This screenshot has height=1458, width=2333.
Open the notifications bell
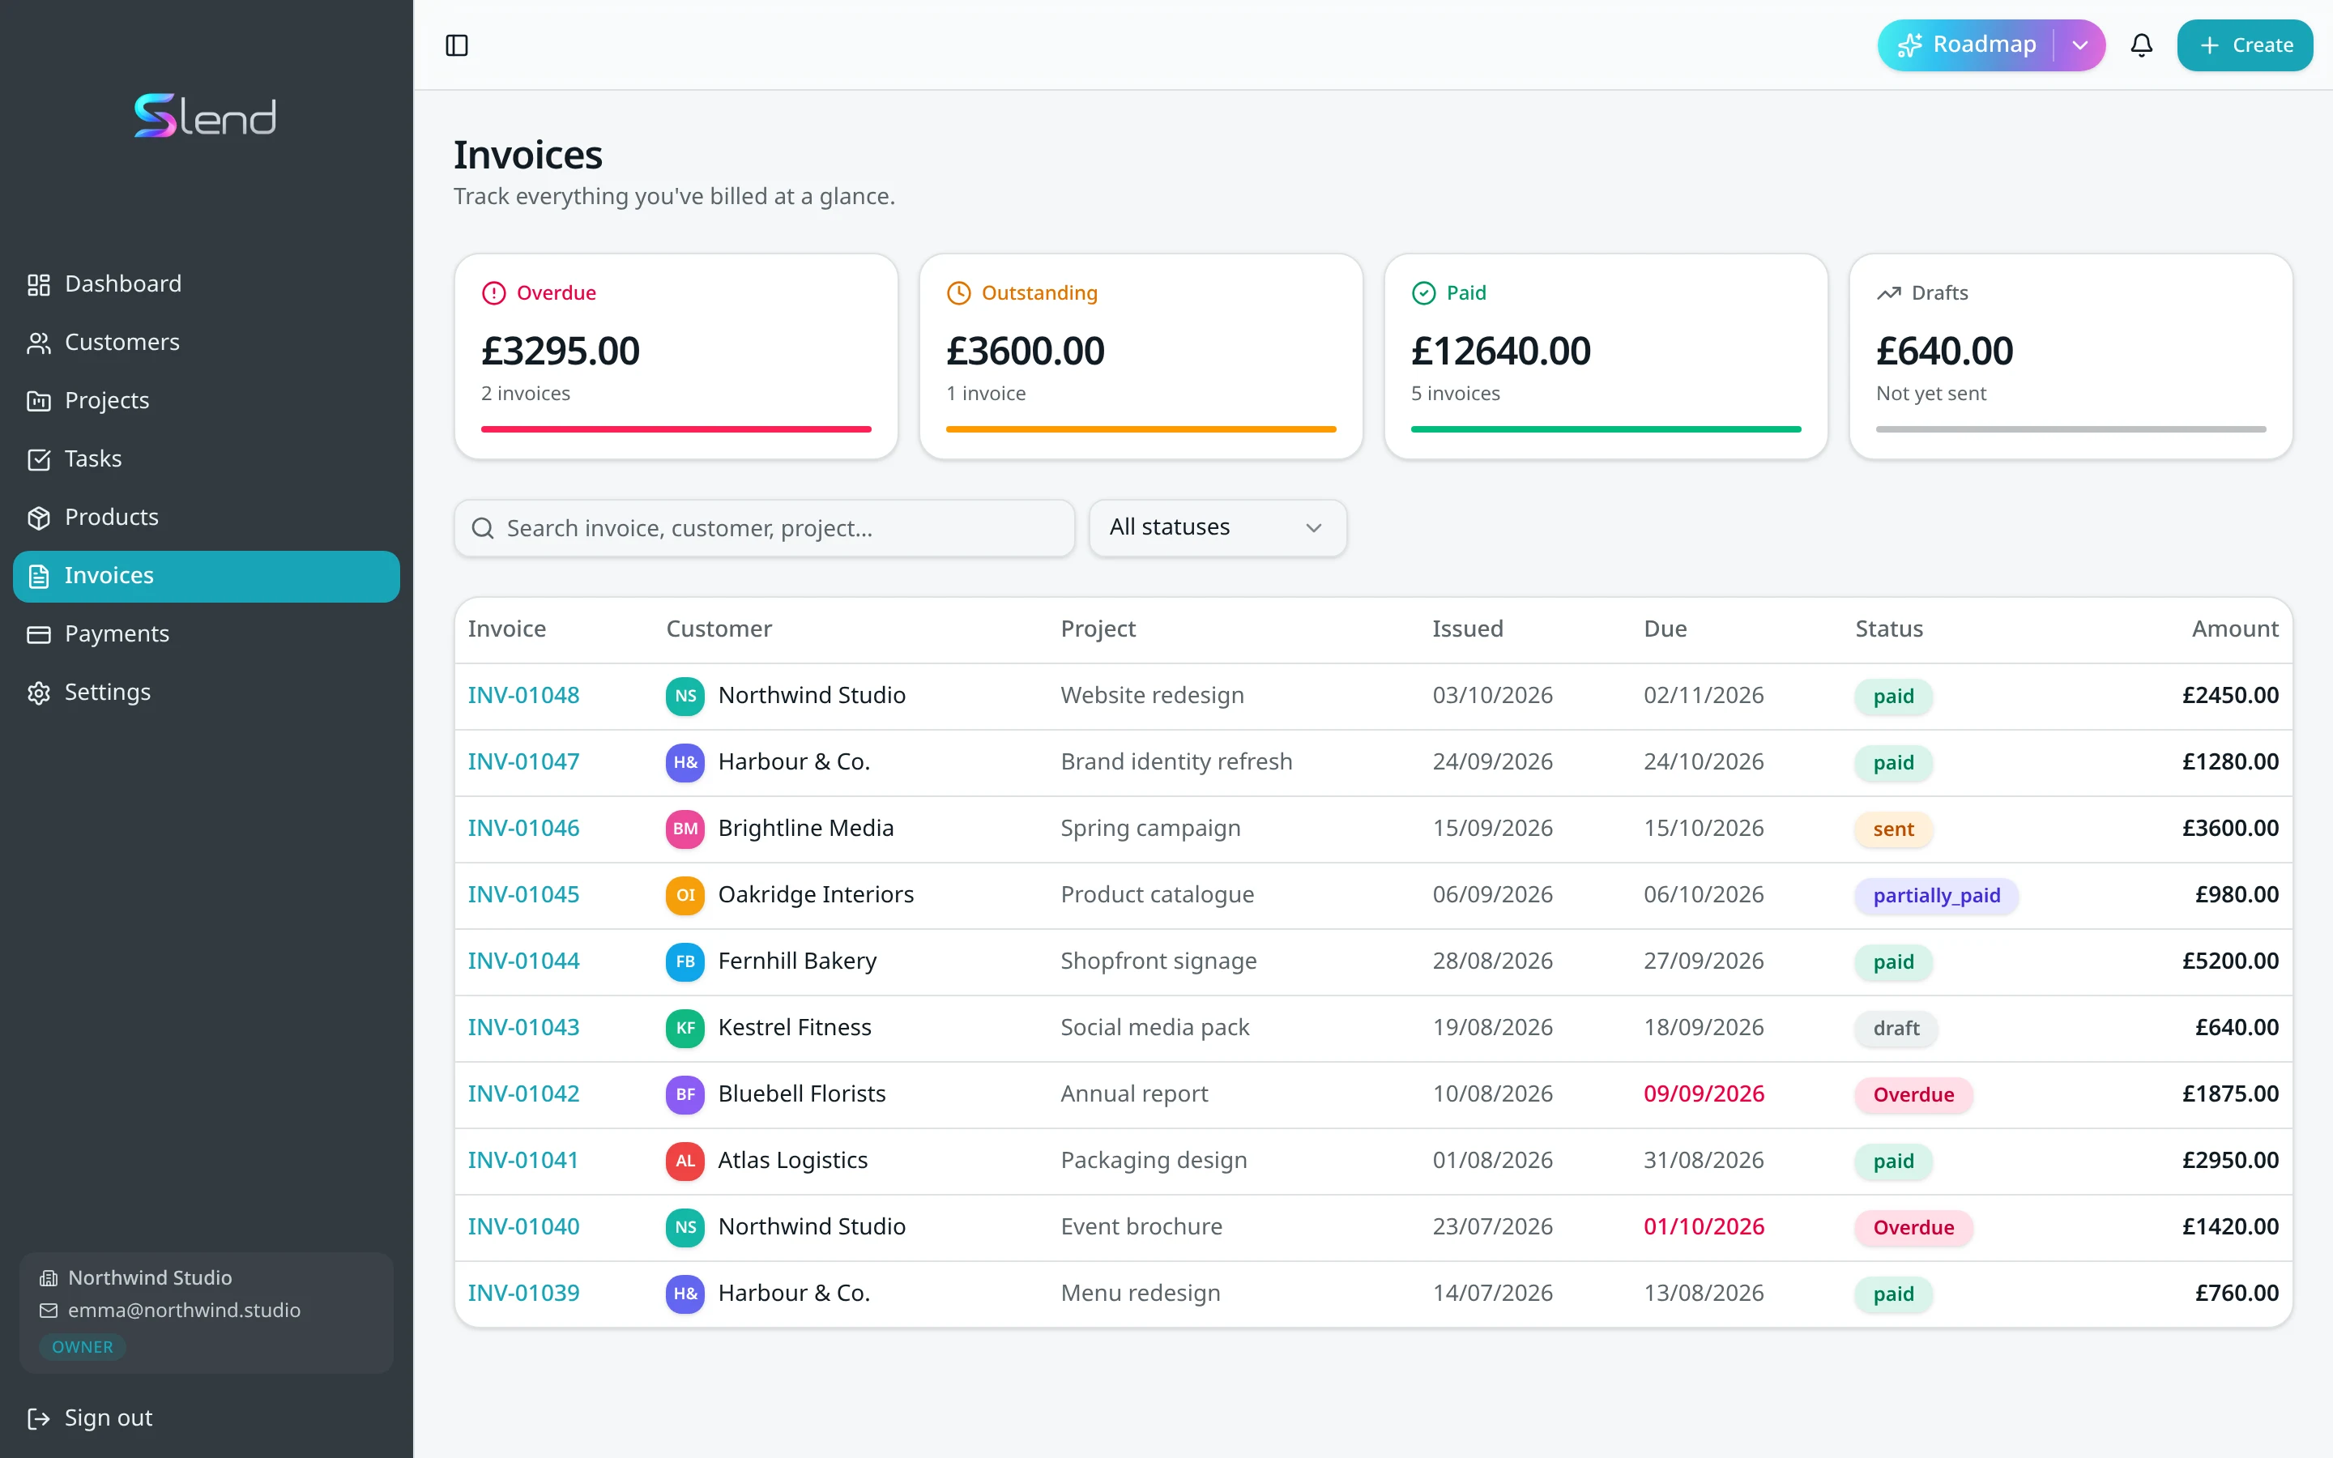coord(2141,45)
